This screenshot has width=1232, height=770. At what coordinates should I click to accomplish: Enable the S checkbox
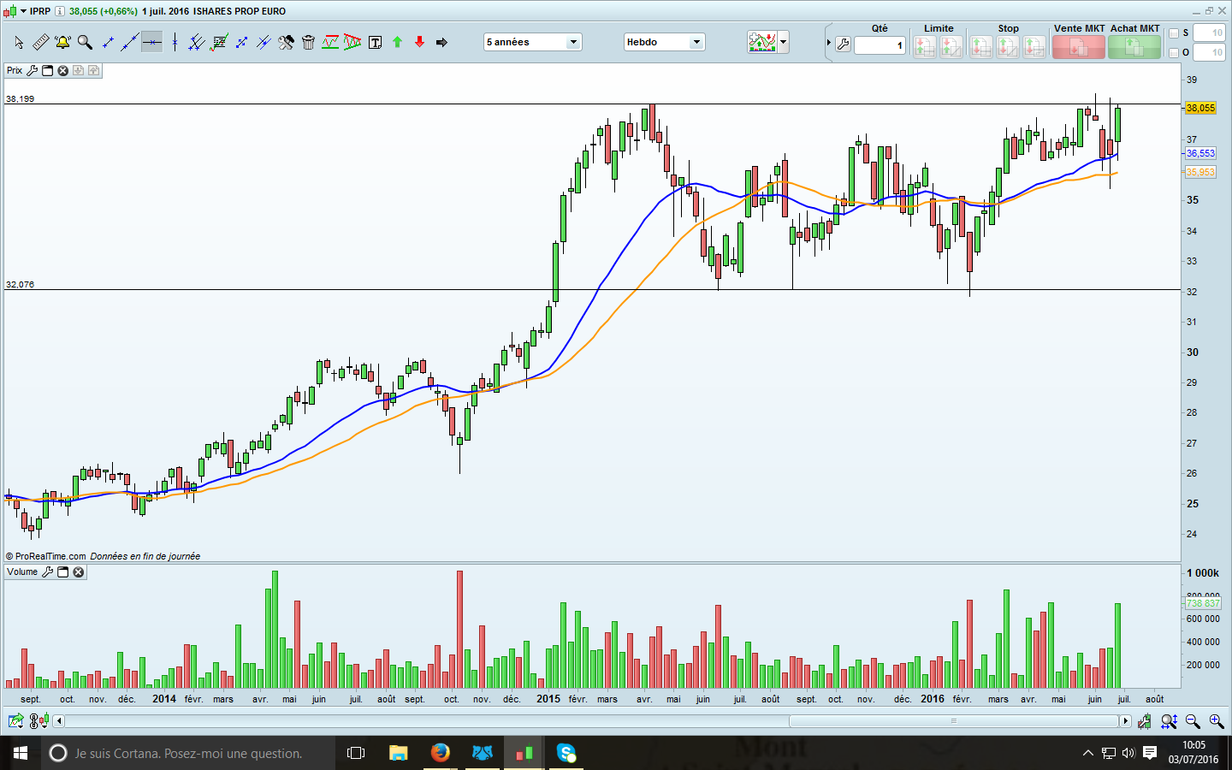(x=1174, y=33)
